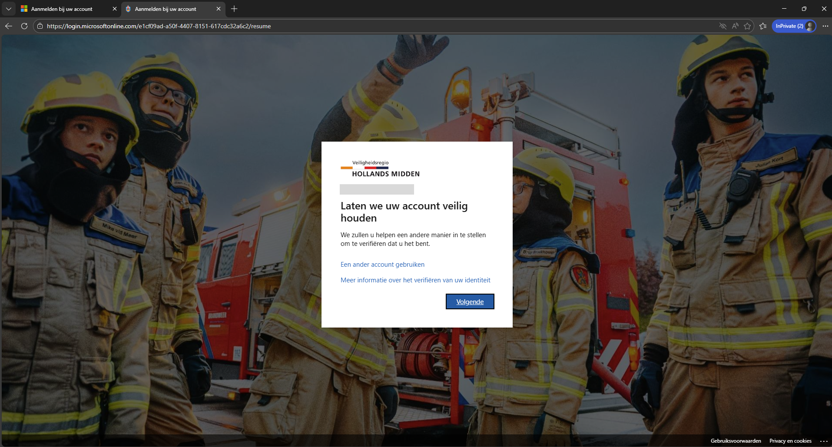
Task: Click tracking prevention eye icon
Action: coord(723,26)
